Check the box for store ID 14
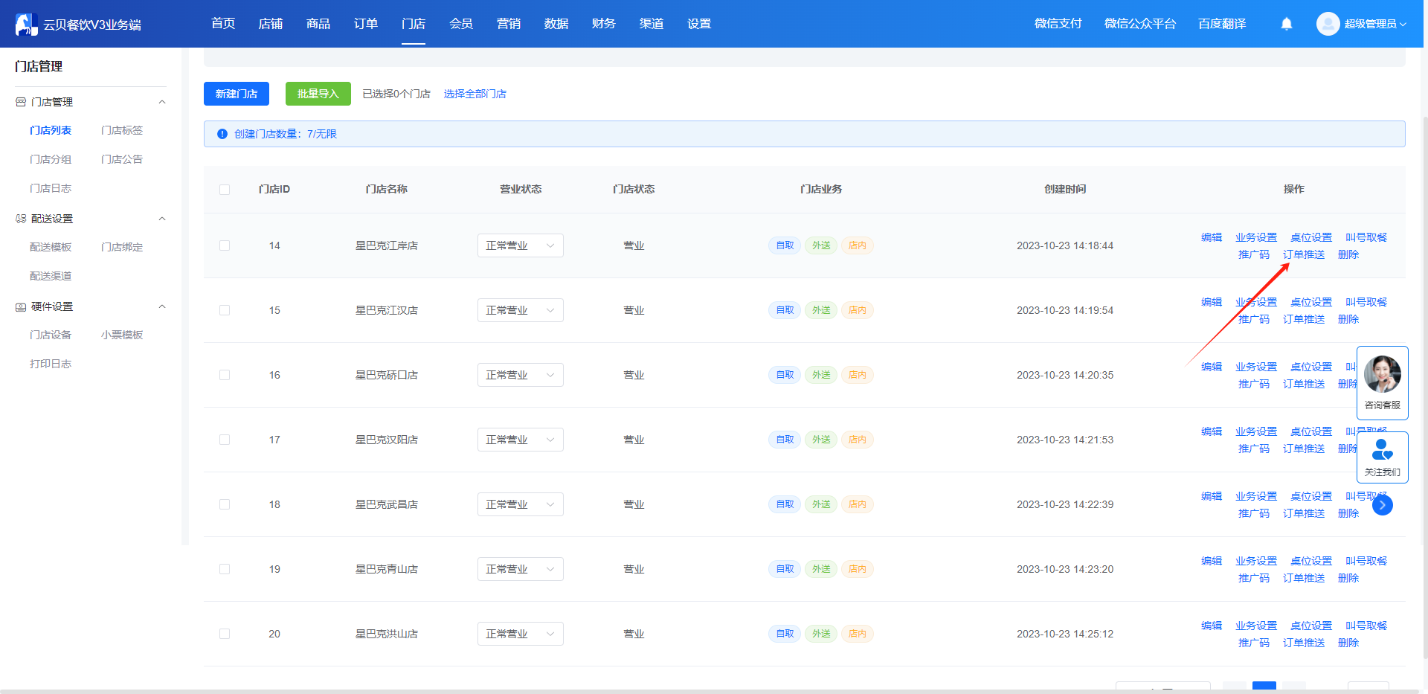 tap(225, 245)
